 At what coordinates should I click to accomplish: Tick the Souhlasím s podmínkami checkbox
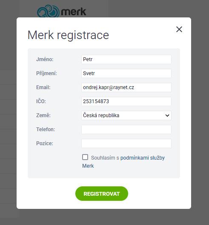[85, 157]
